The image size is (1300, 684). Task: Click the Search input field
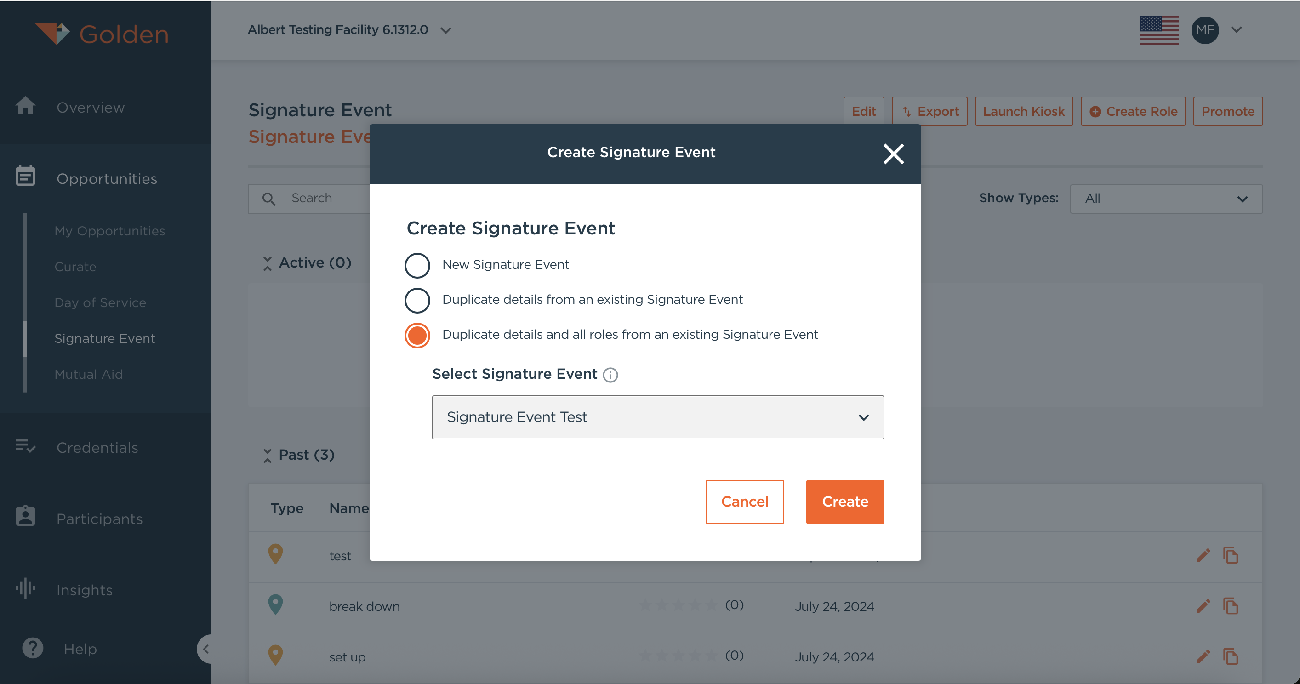pyautogui.click(x=323, y=199)
